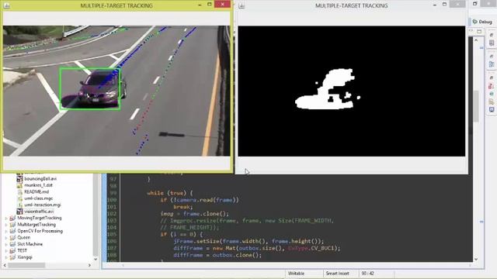
Task: Click the README.md file icon
Action: (x=19, y=191)
